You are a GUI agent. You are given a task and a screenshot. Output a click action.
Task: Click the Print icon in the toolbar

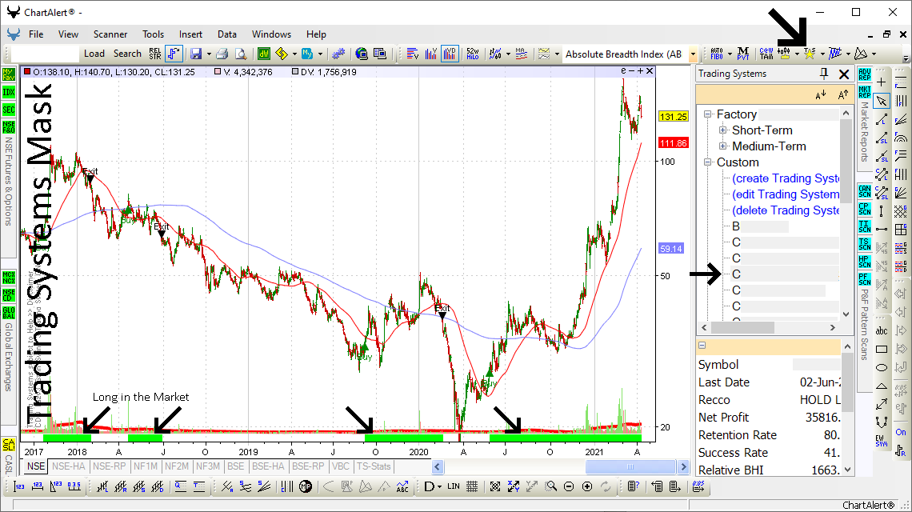click(x=222, y=54)
